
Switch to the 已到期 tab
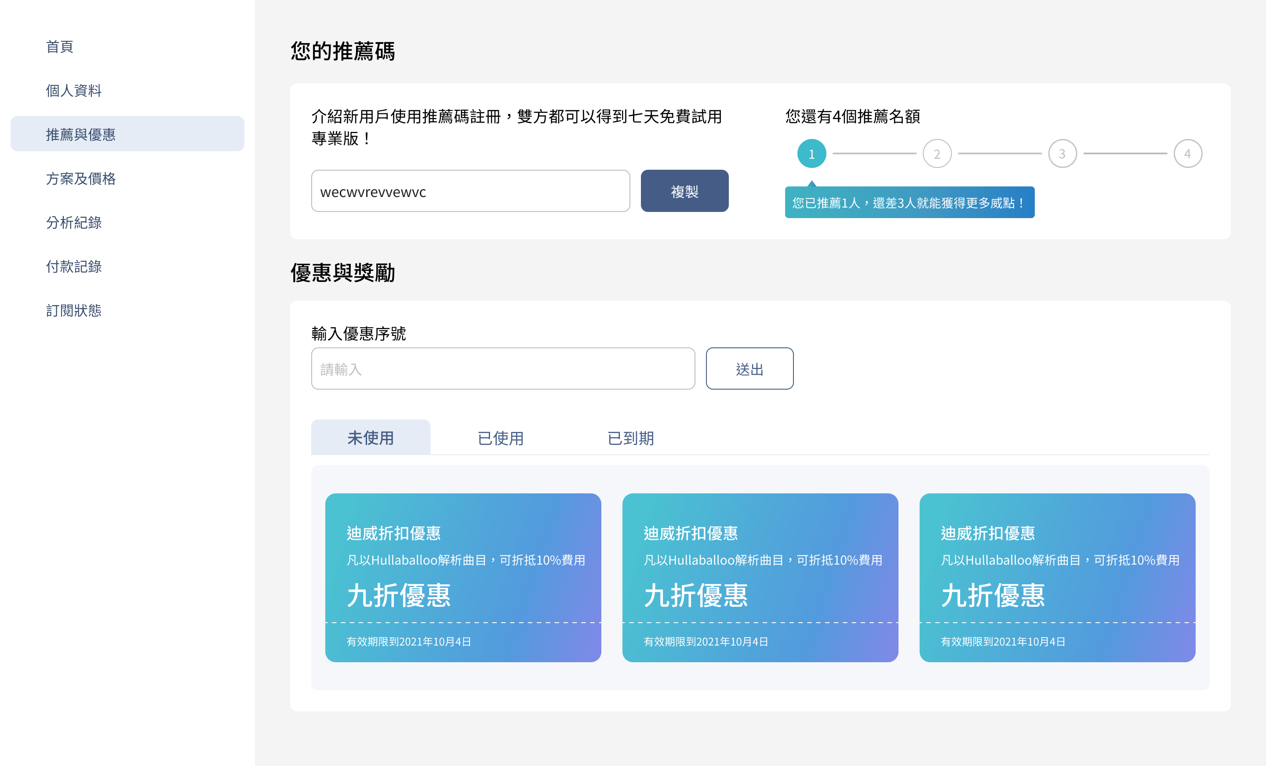pyautogui.click(x=630, y=438)
